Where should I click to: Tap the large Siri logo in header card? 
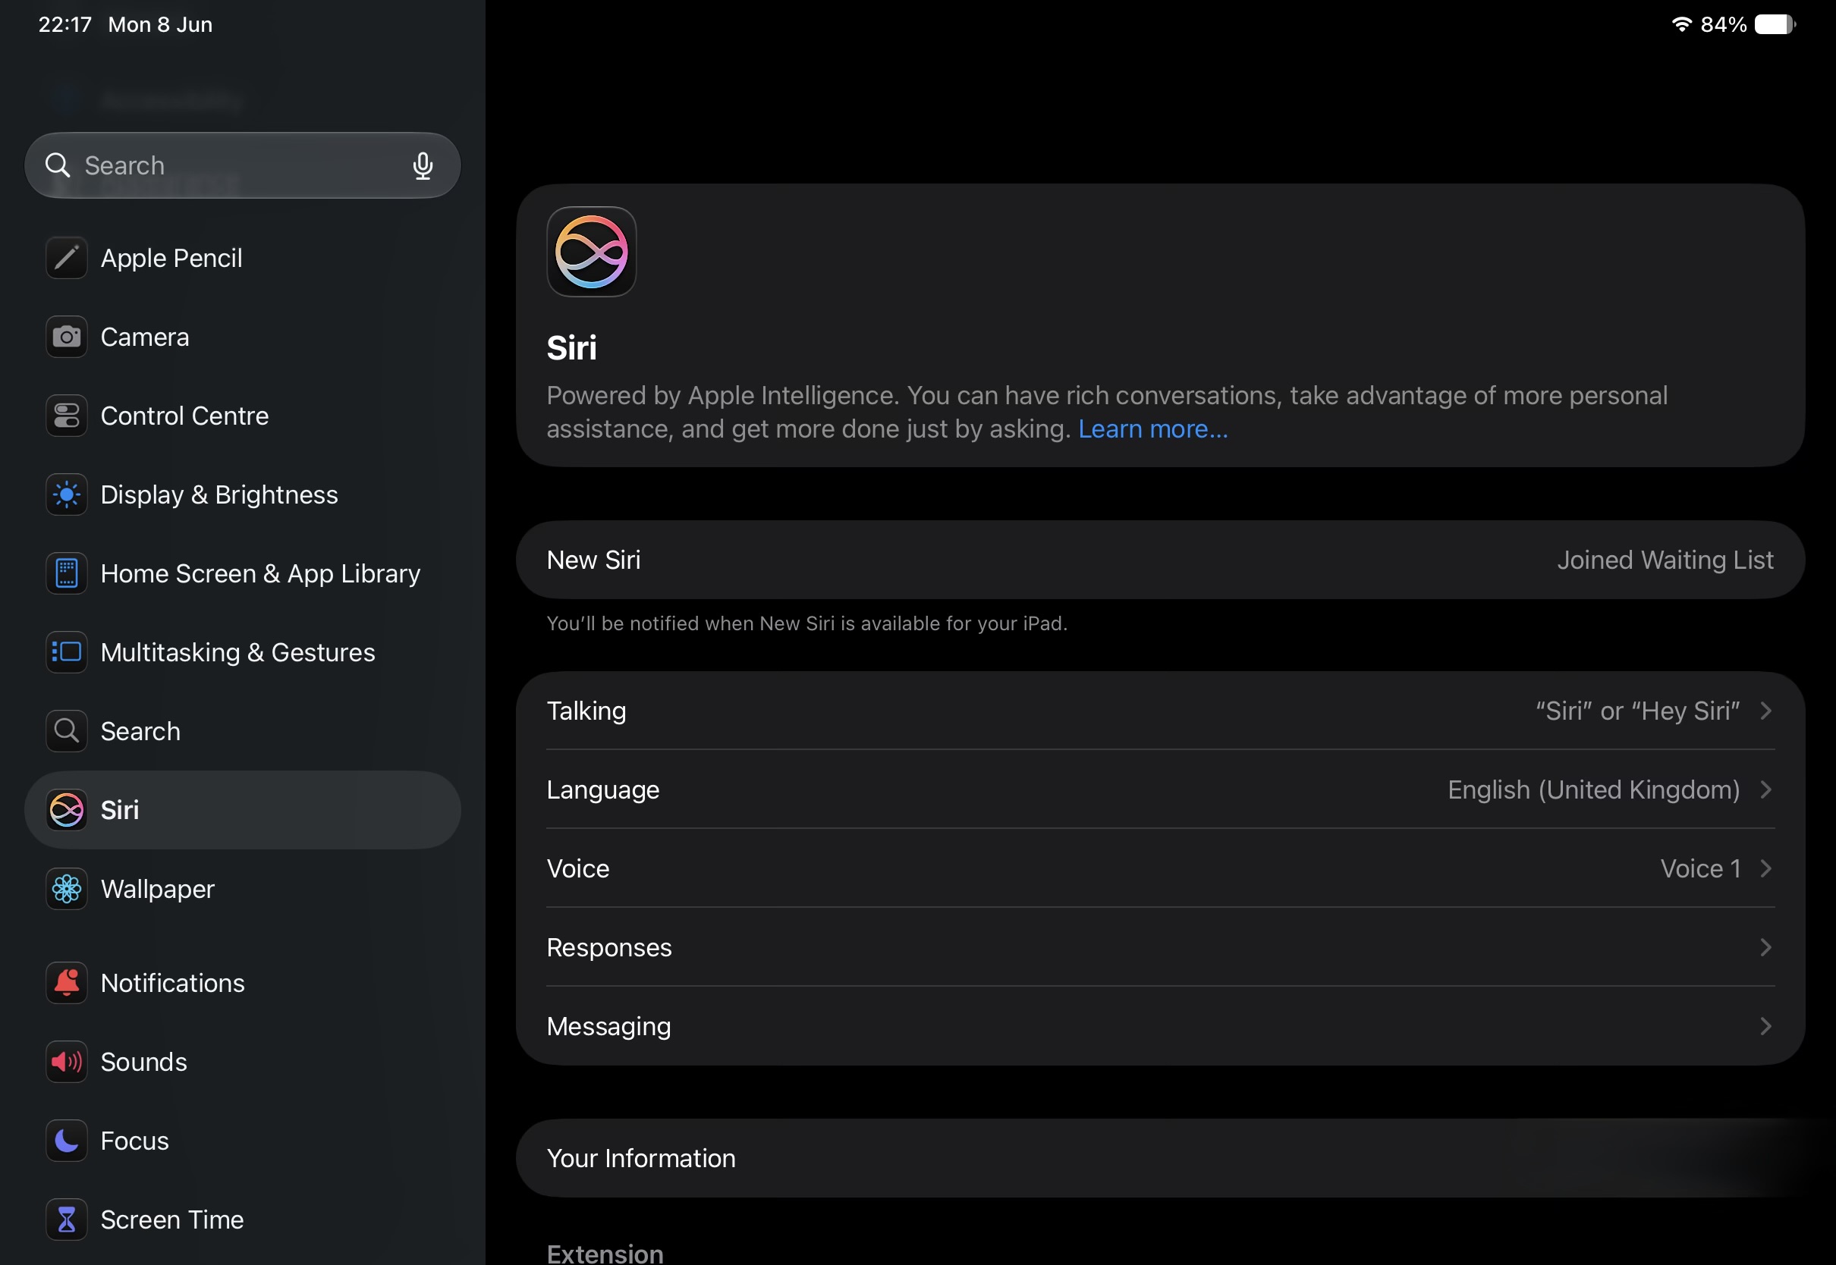coord(591,252)
